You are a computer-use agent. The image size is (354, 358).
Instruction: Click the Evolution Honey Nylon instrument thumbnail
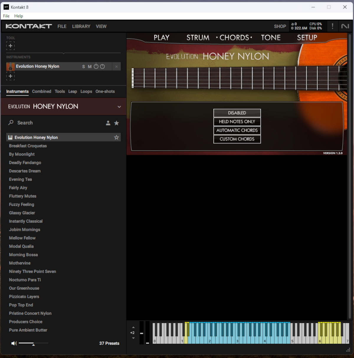[x=10, y=66]
